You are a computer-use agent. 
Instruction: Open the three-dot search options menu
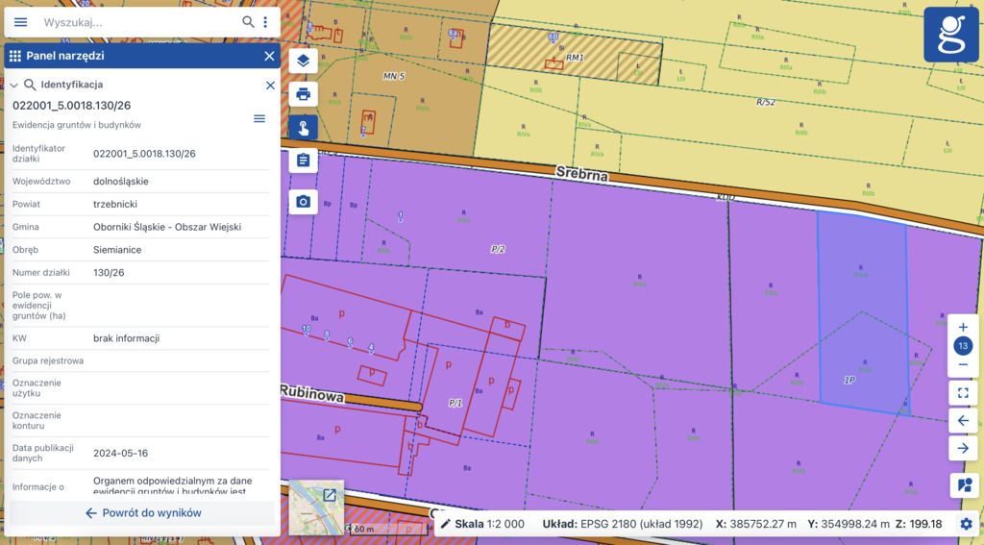tap(266, 22)
